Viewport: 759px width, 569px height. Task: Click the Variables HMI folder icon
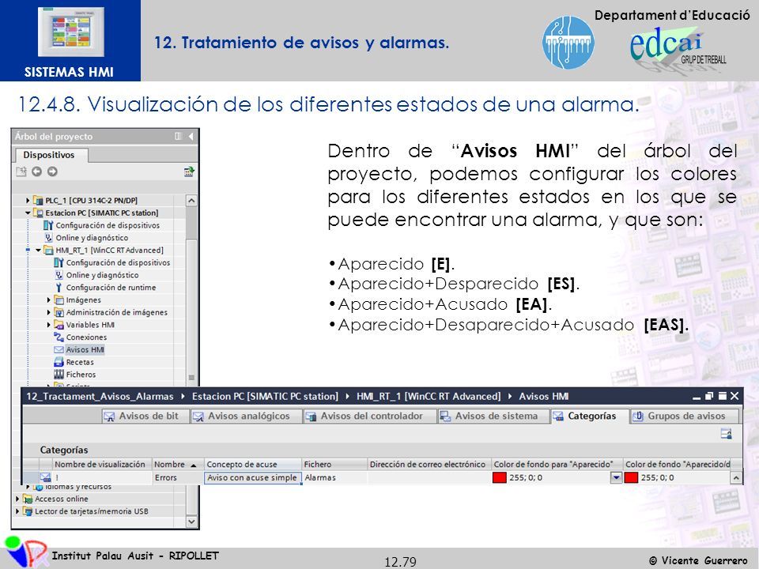coord(59,325)
